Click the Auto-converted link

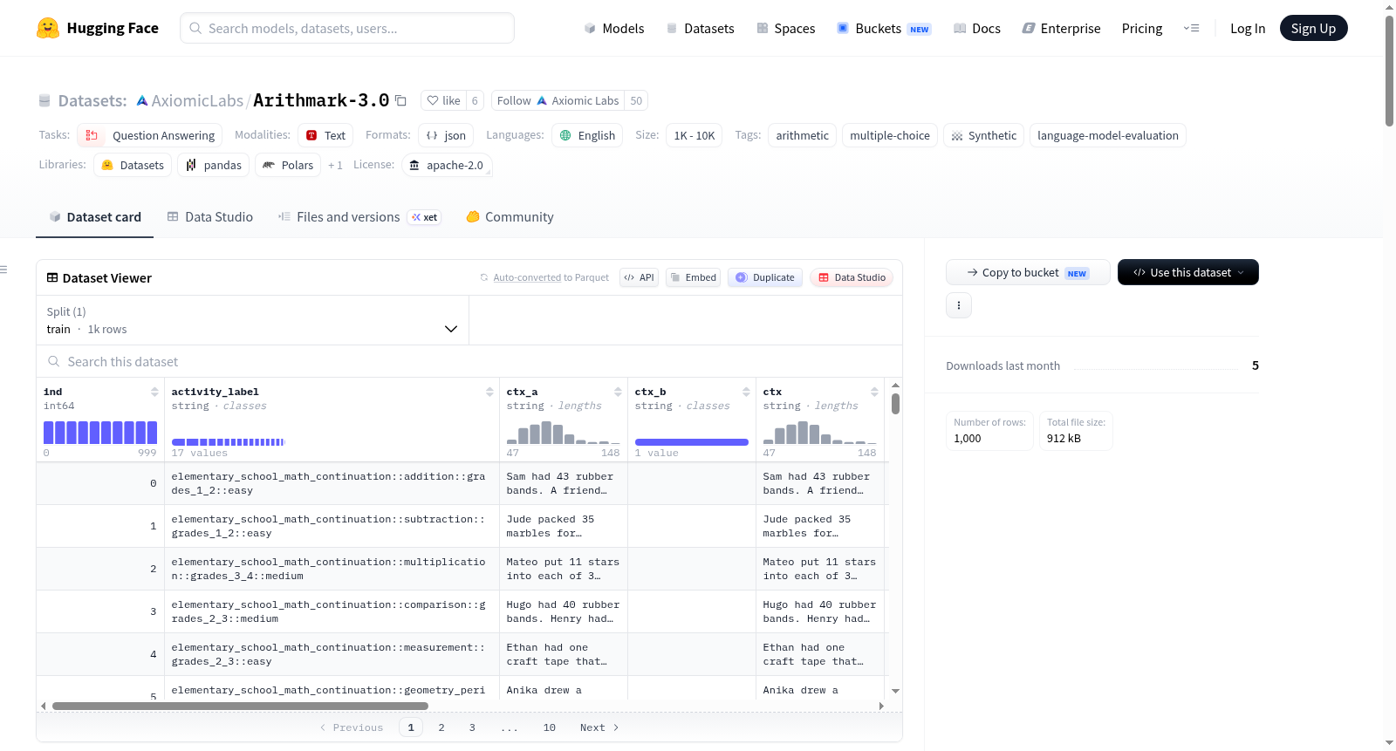pyautogui.click(x=527, y=277)
